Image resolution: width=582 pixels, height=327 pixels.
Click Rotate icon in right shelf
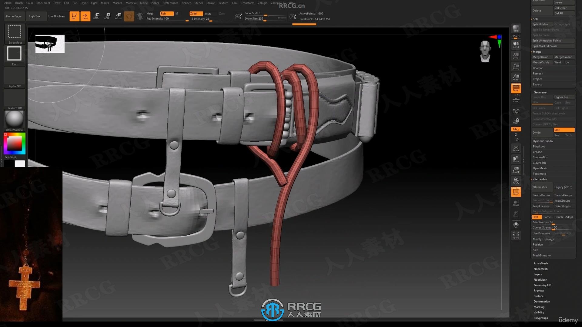[516, 181]
